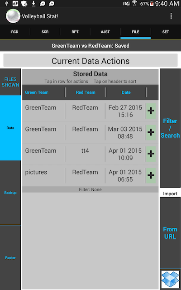The width and height of the screenshot is (181, 290).
Task: Open the RPT tab
Action: pyautogui.click(x=75, y=32)
